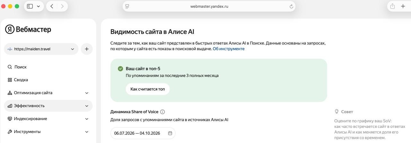
Task: Reload the page with the refresh icon
Action: pyautogui.click(x=291, y=6)
